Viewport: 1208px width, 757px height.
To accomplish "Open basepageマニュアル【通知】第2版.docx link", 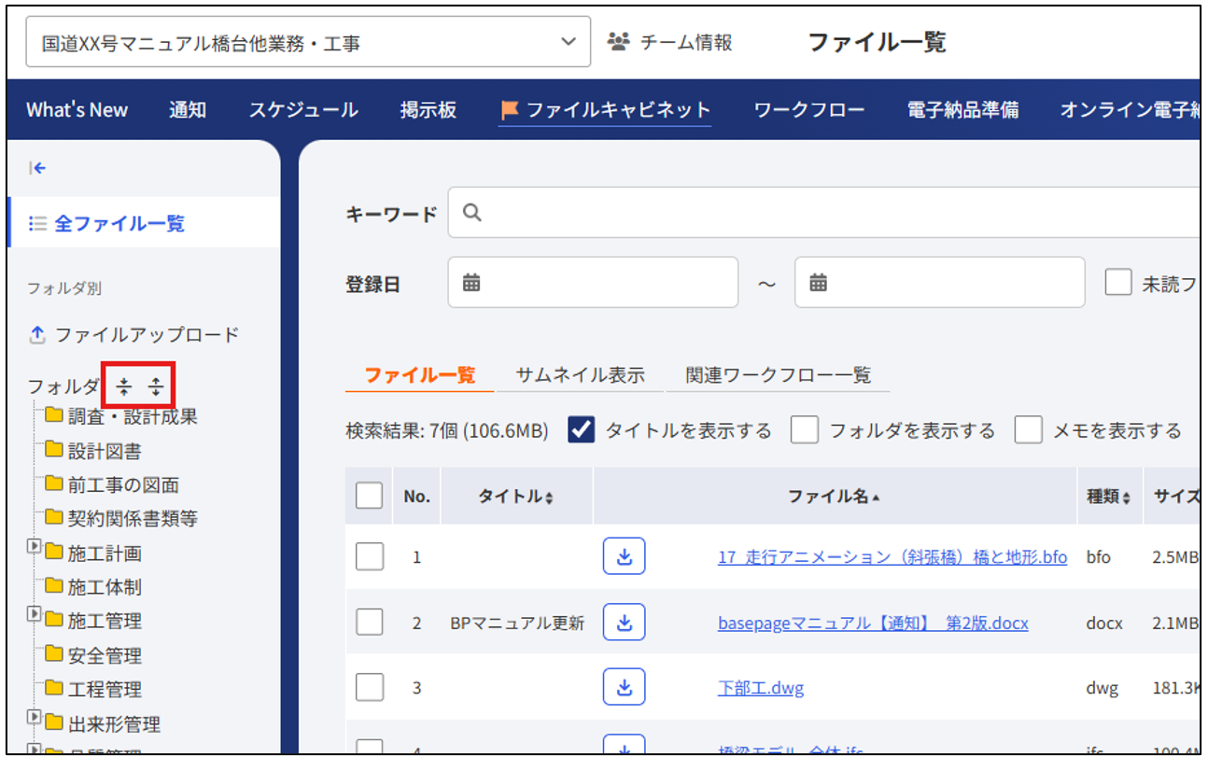I will [x=873, y=623].
